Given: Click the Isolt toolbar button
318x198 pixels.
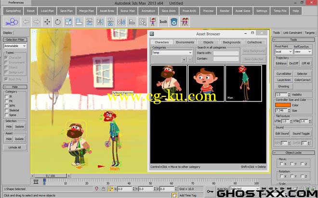Looking at the screenshot, I should point(163,22).
